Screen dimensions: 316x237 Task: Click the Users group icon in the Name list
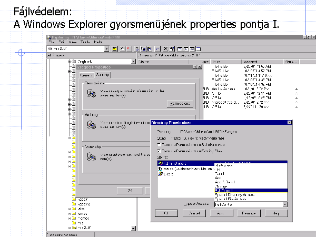click(160, 173)
